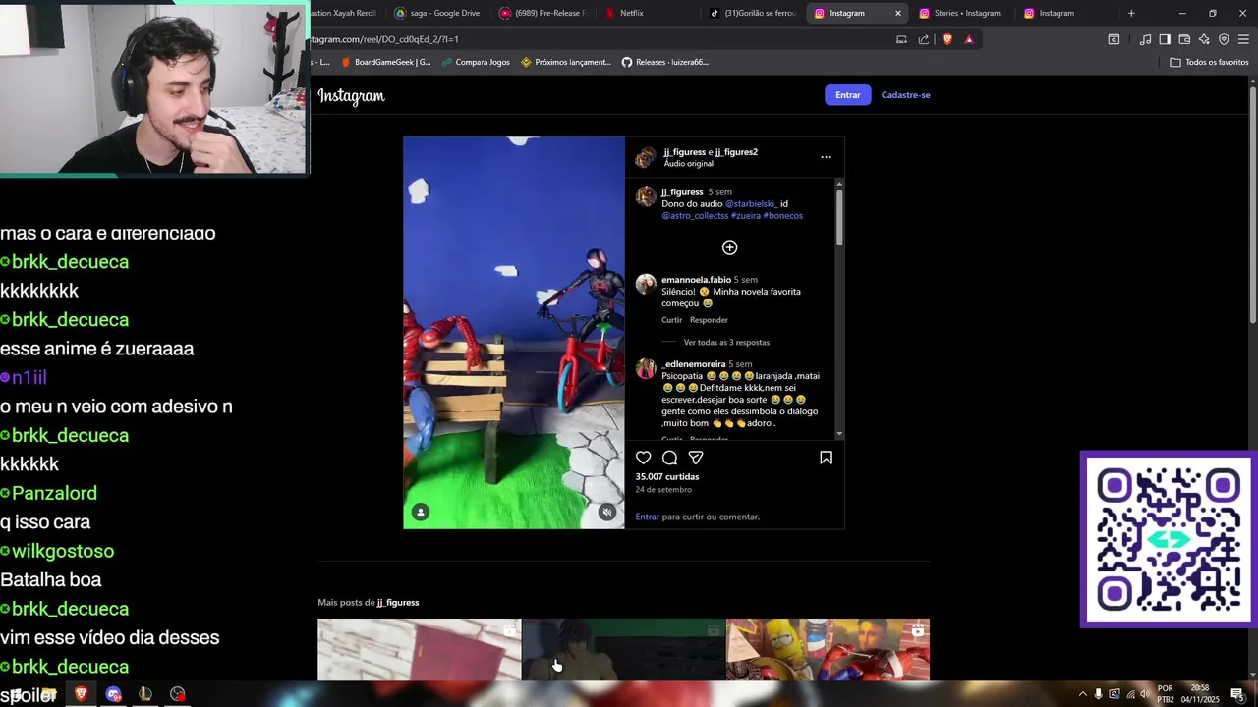Open @astro_collectss mention link

point(695,215)
